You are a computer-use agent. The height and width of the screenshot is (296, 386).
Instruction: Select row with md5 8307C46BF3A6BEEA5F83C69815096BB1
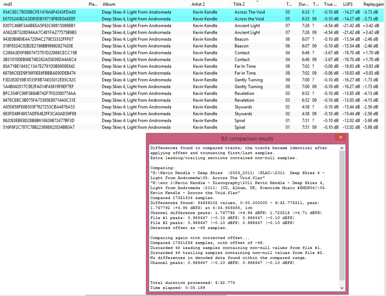pyautogui.click(x=192, y=26)
